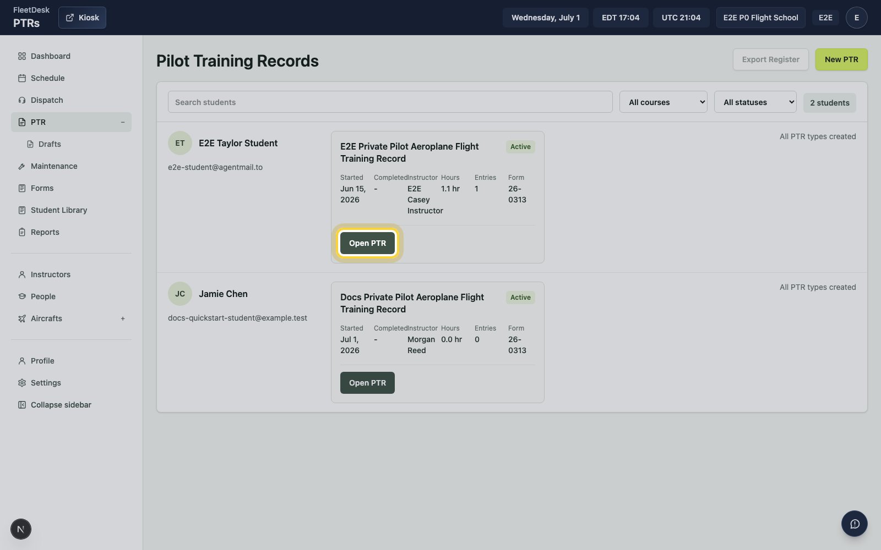Click the EDT 17:04 time chip
The image size is (881, 550).
(621, 18)
